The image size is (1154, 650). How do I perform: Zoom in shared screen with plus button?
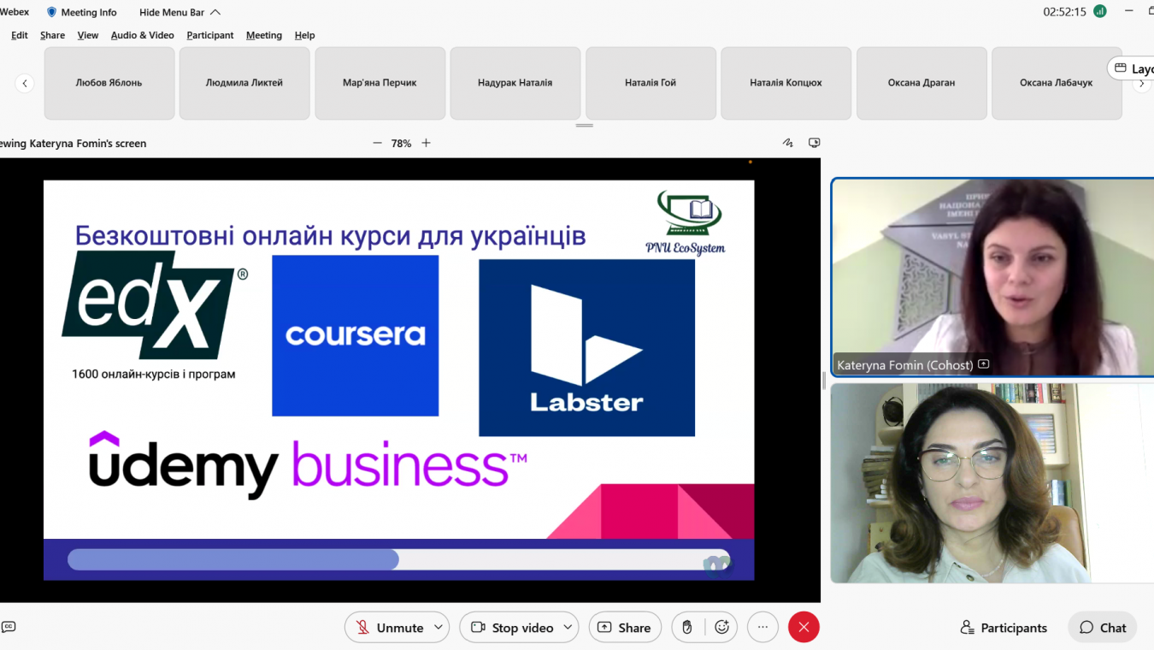point(426,143)
